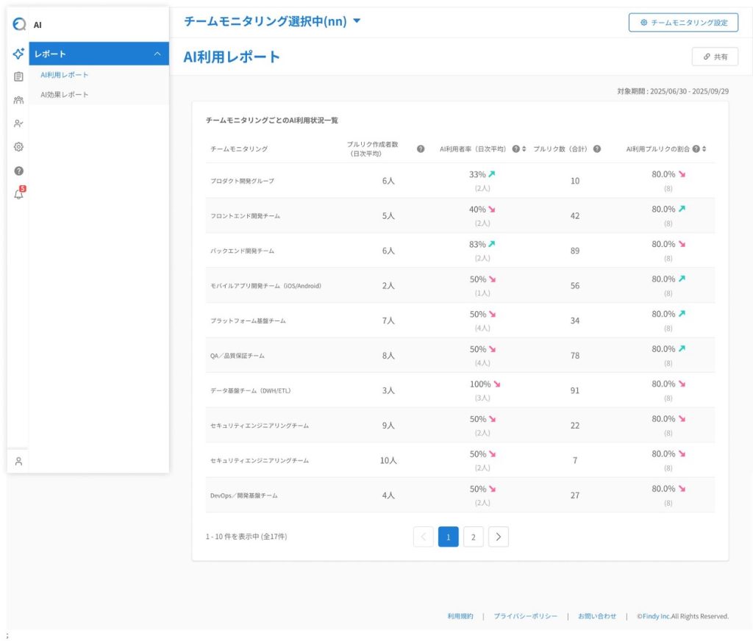Go to next page with right chevron

(x=499, y=537)
